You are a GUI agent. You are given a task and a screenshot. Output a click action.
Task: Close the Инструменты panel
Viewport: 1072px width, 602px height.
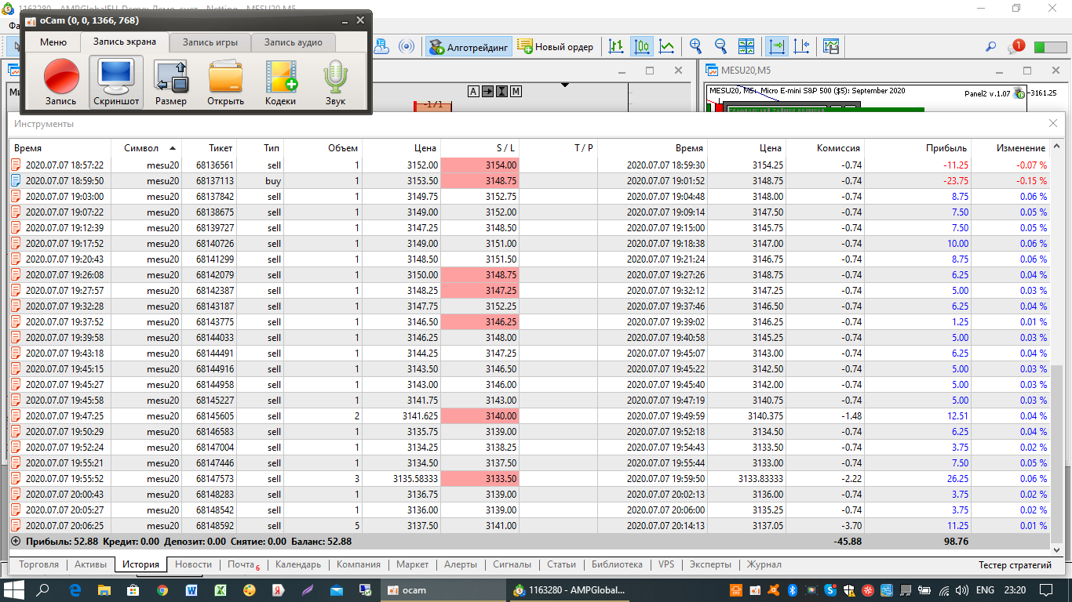(1053, 123)
